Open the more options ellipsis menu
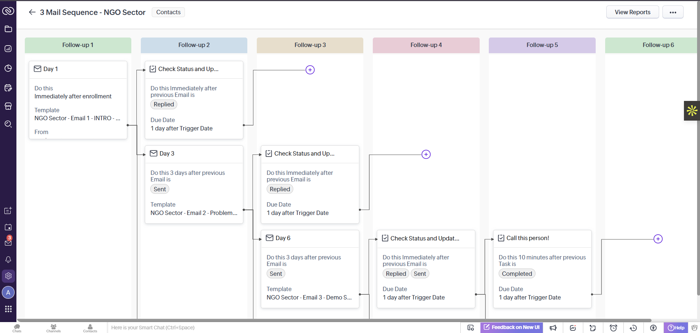 [x=673, y=12]
